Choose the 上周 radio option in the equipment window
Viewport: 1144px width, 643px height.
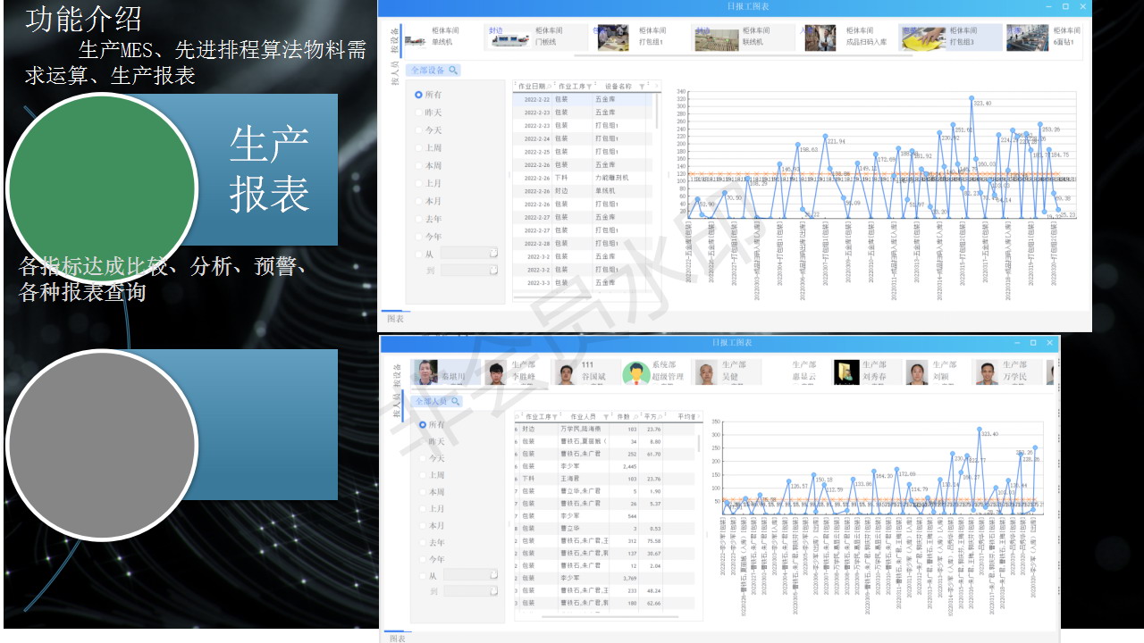[x=418, y=148]
